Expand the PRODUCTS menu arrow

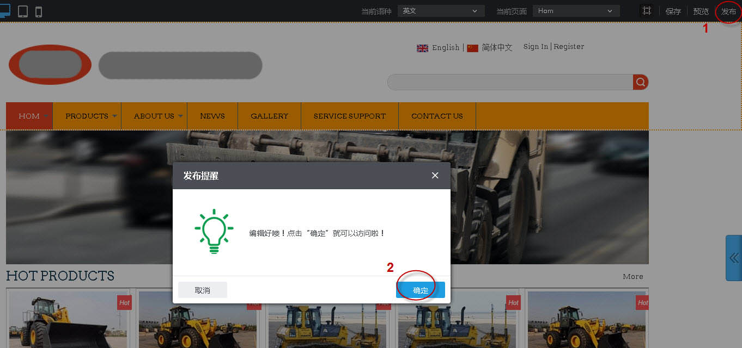pos(114,116)
